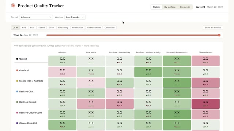Click the Desktop Cowork / Churned users cell
234x131 pixels.
coord(205,104)
